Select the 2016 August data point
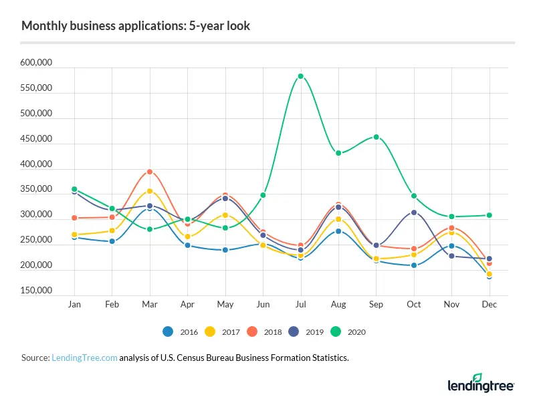The width and height of the screenshot is (535, 403). (338, 231)
